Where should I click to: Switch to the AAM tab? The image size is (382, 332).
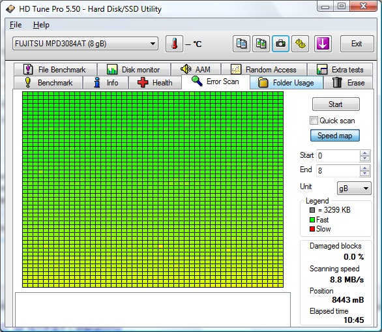196,70
